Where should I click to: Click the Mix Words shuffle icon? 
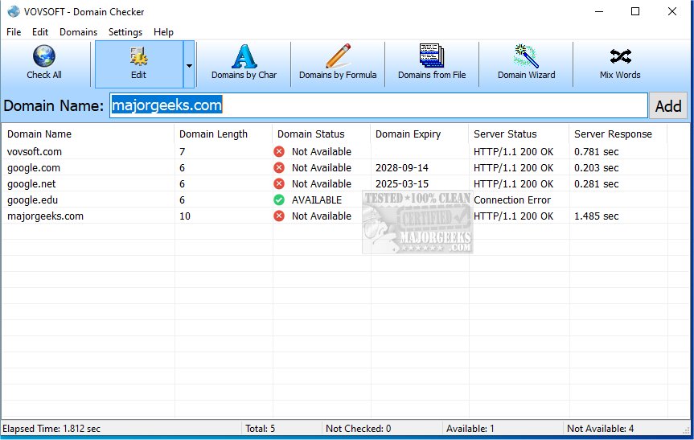point(620,57)
